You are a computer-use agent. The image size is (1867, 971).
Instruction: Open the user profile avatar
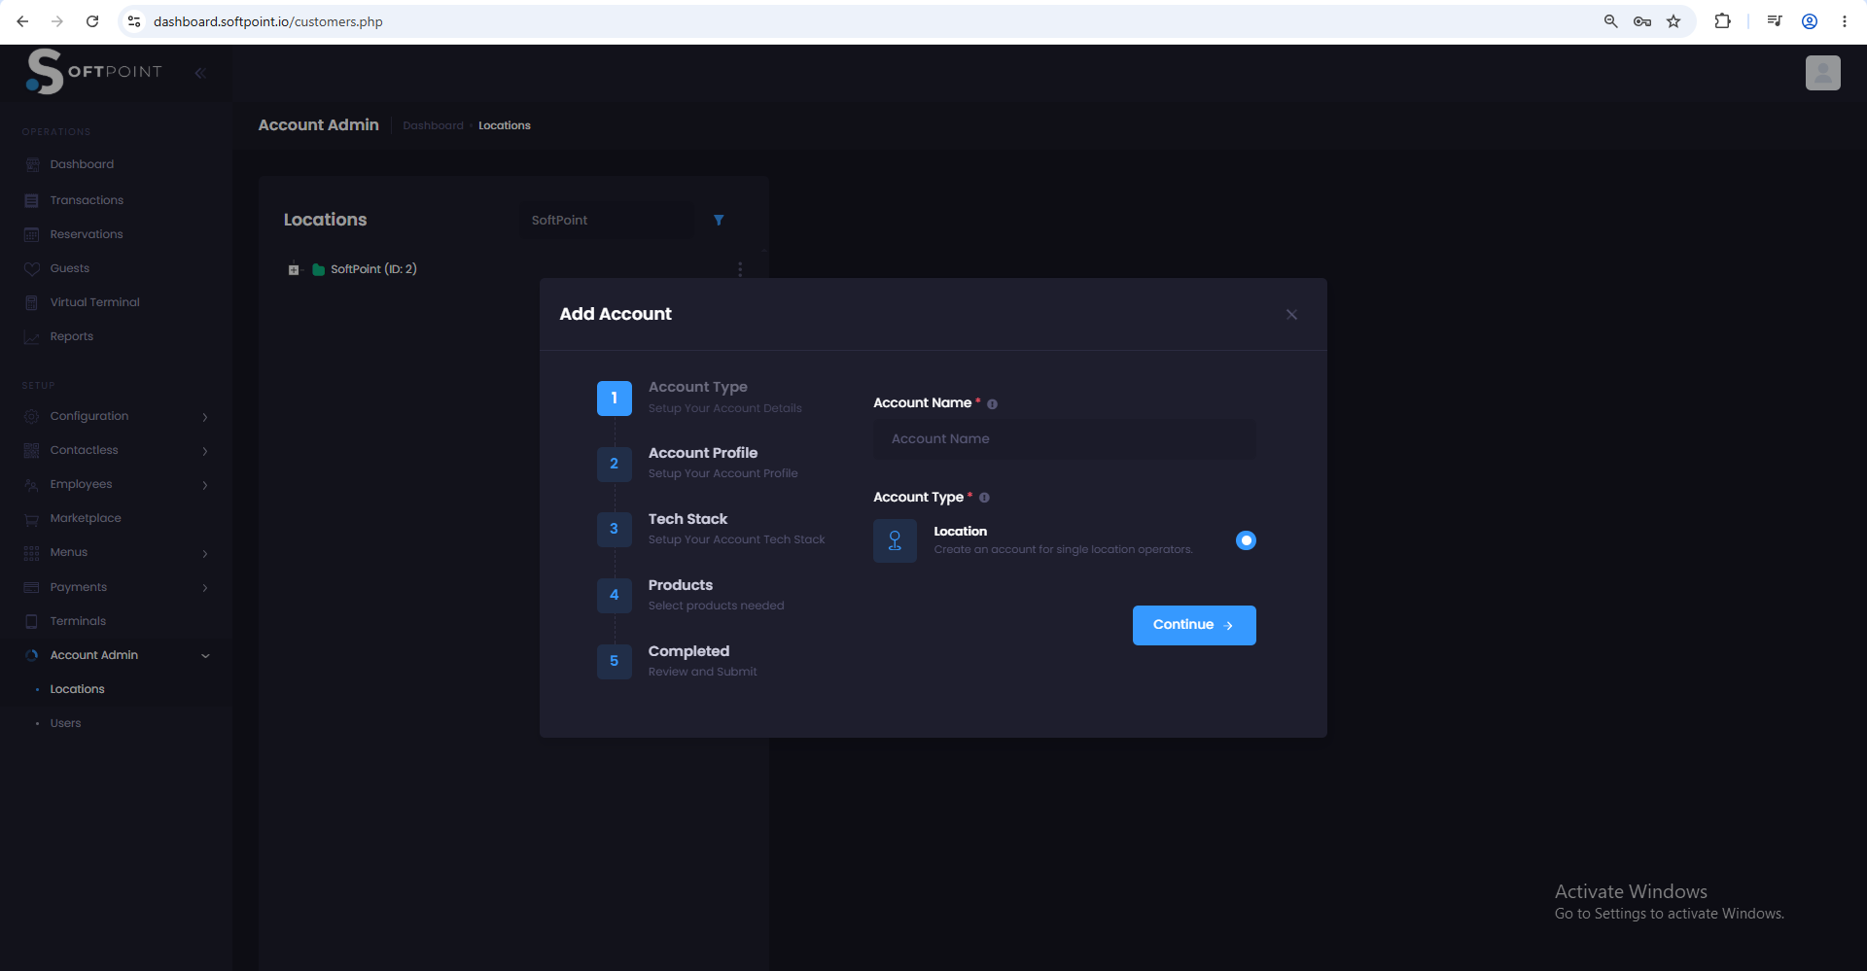tap(1822, 73)
